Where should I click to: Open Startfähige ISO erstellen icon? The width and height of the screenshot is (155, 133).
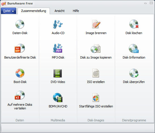[95, 98]
